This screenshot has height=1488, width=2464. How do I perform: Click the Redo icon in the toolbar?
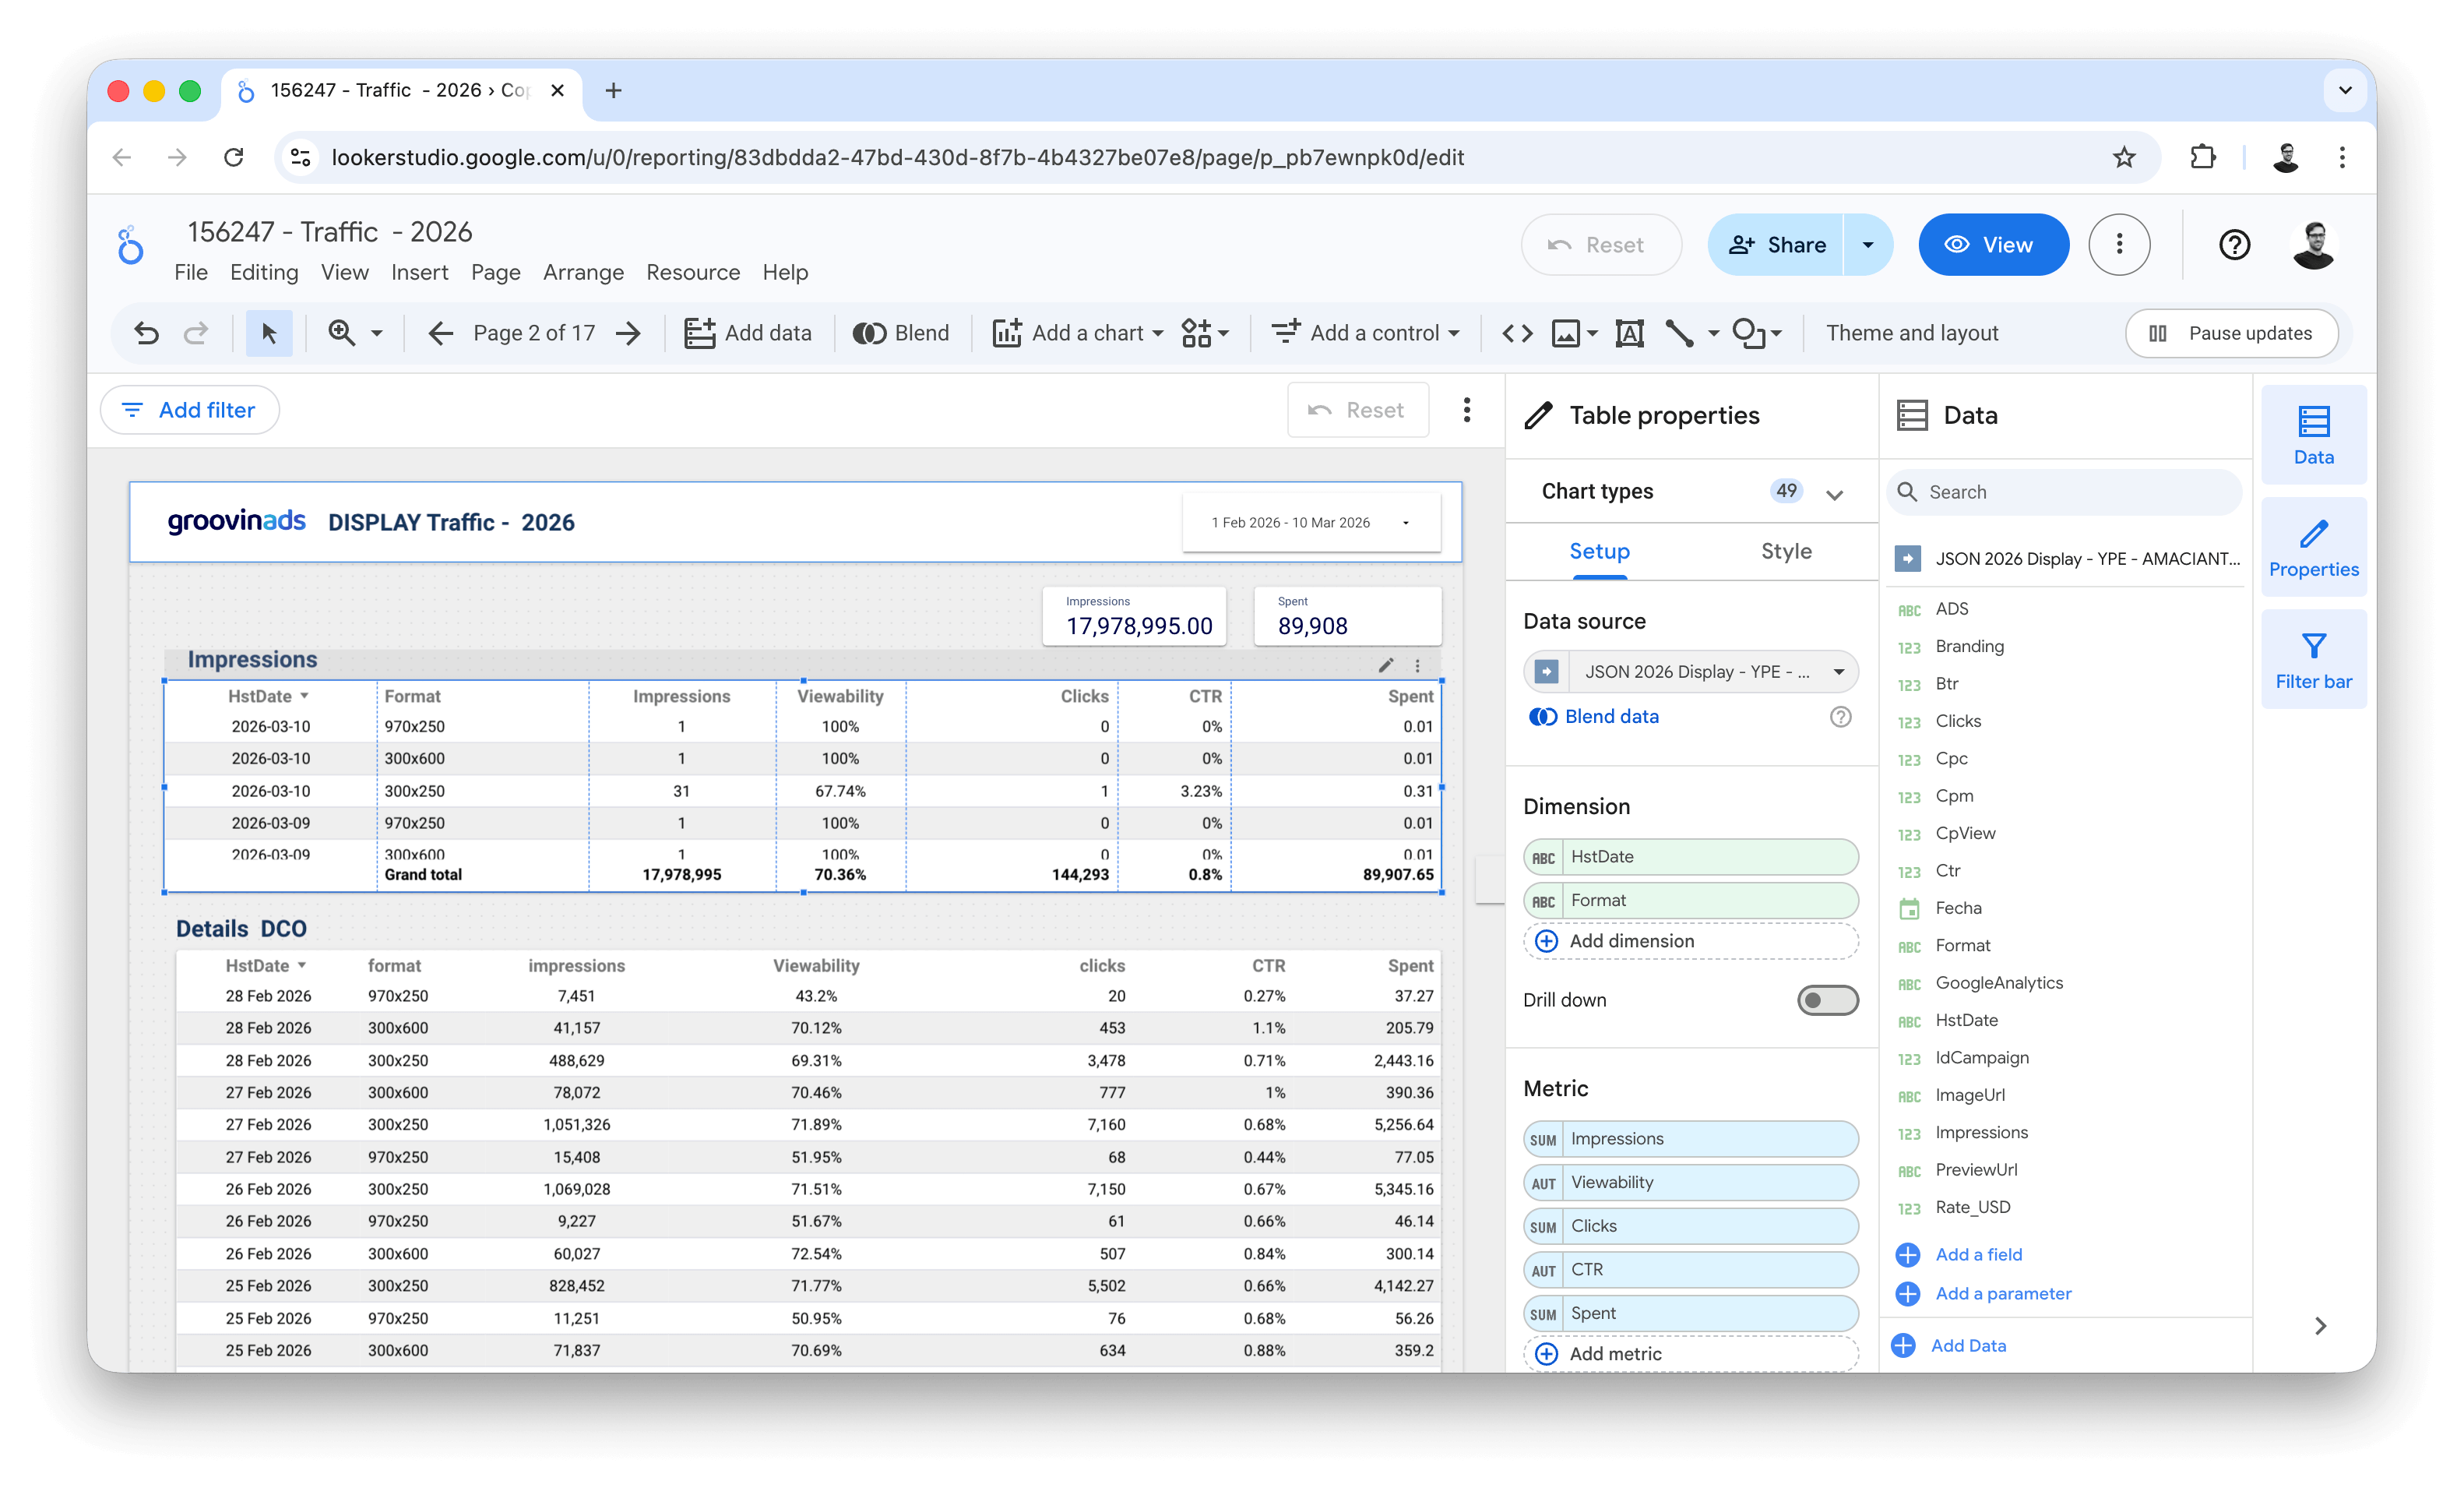click(197, 333)
